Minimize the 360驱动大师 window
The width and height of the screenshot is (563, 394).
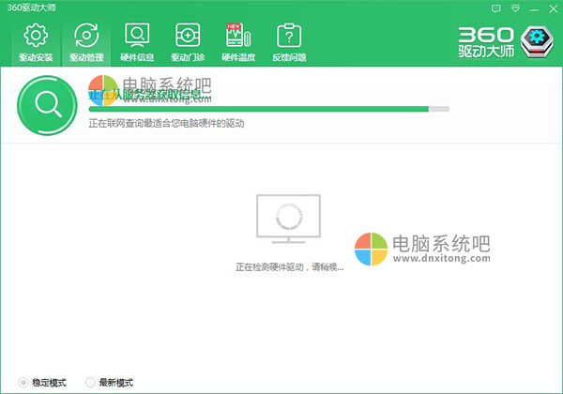(534, 9)
